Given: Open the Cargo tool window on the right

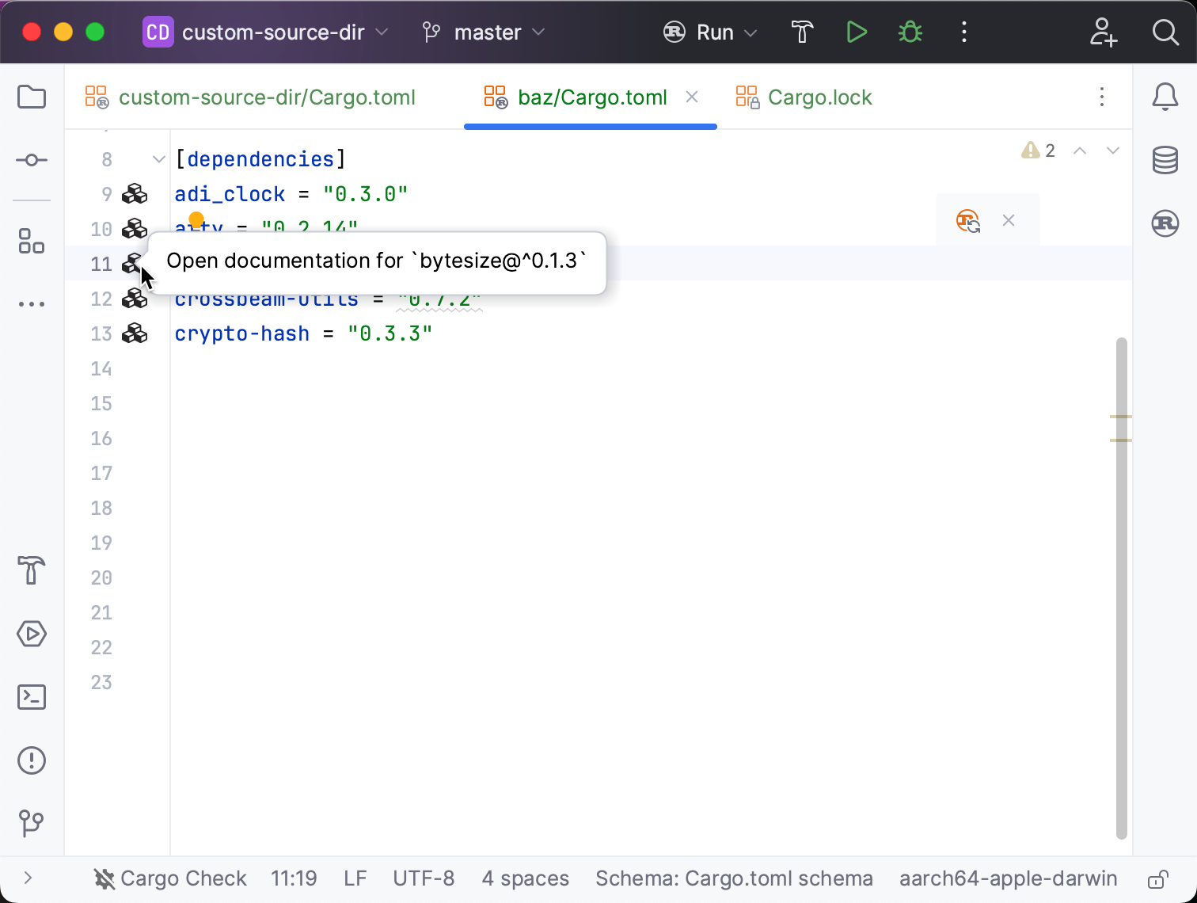Looking at the screenshot, I should (x=1165, y=223).
